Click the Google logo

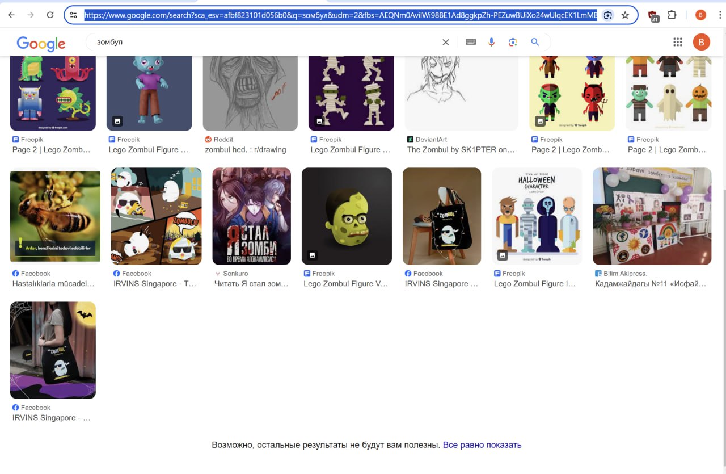(41, 43)
